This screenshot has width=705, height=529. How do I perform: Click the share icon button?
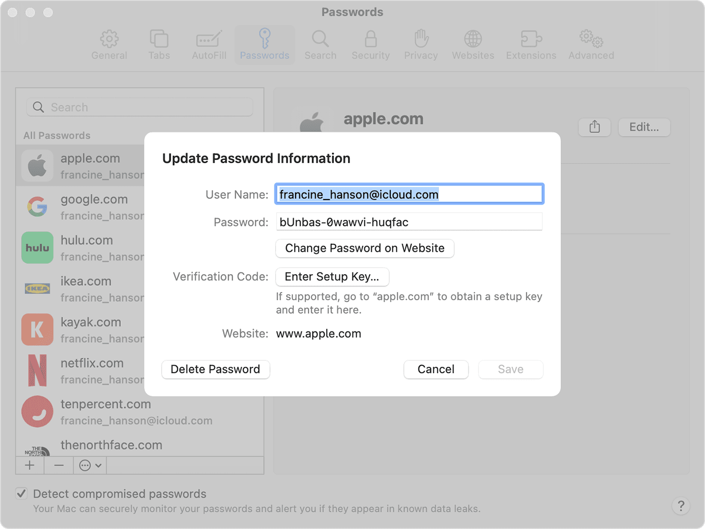coord(595,127)
